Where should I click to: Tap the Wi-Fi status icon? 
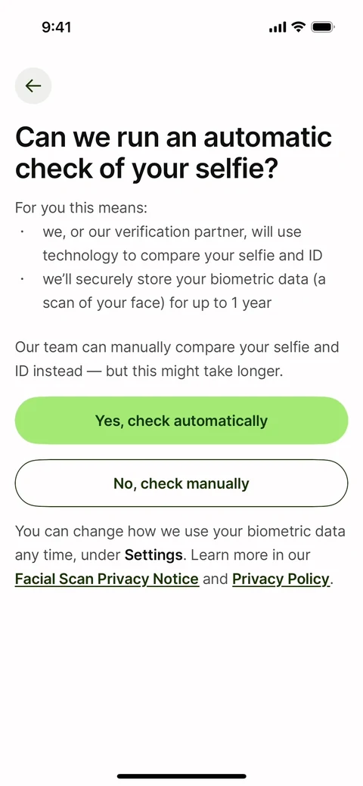click(x=298, y=27)
